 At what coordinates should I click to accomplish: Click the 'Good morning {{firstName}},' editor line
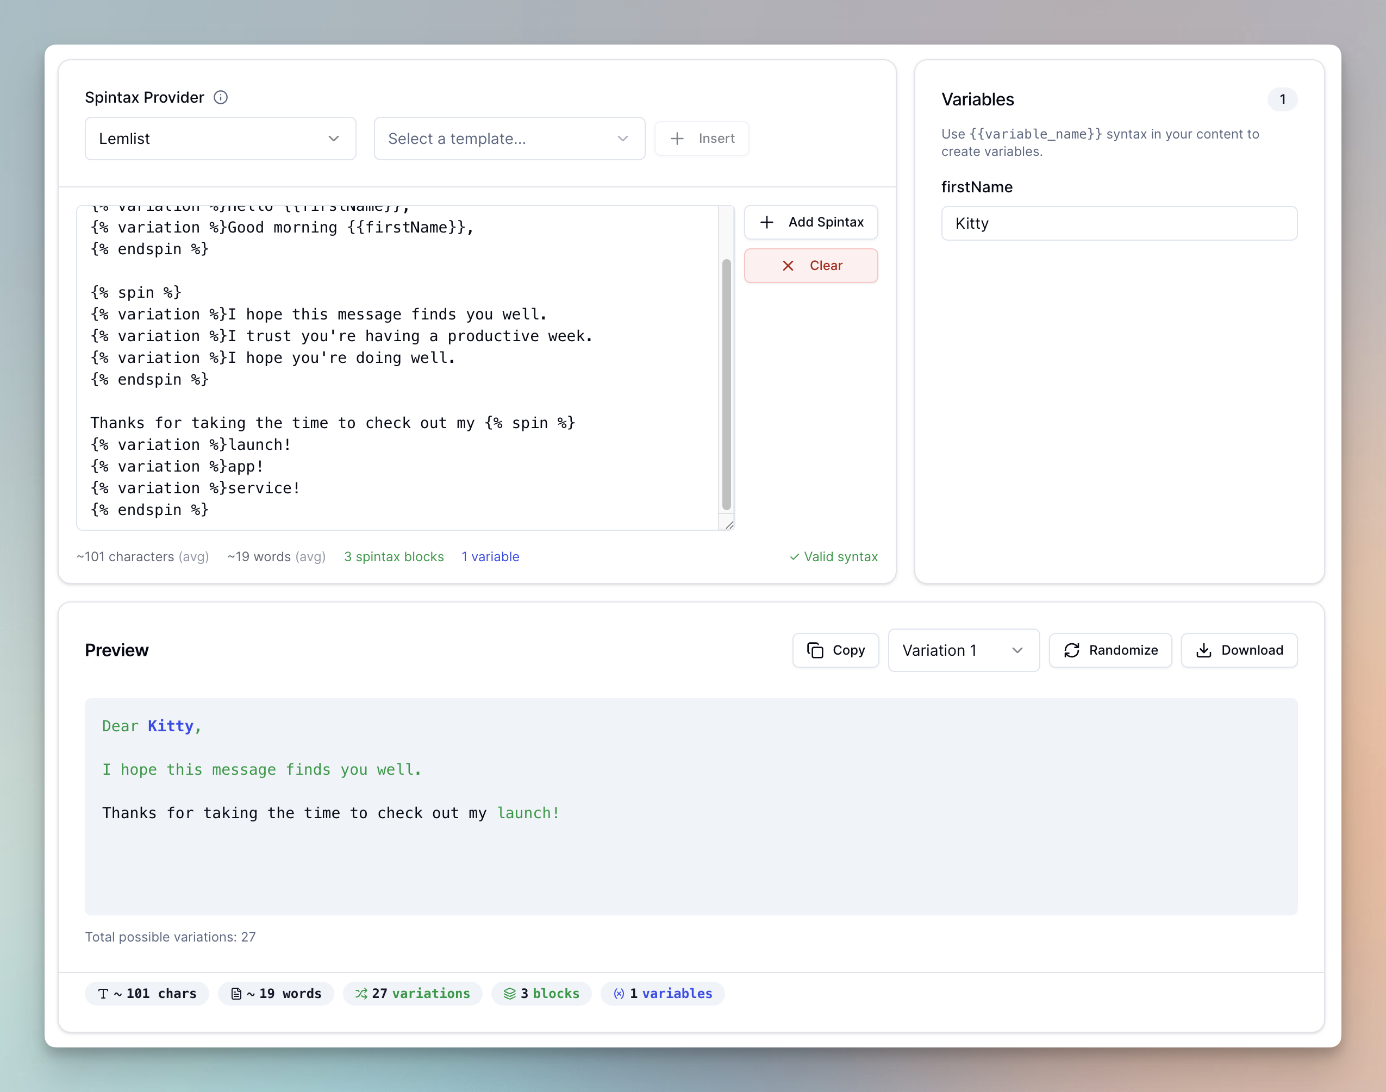pyautogui.click(x=282, y=228)
